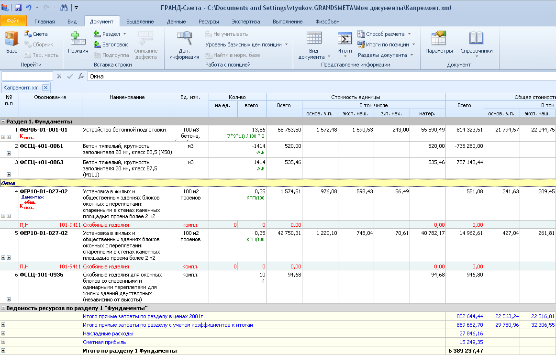This screenshot has height=355, width=556.
Task: Click the Save icon in quick access toolbar
Action: click(18, 8)
